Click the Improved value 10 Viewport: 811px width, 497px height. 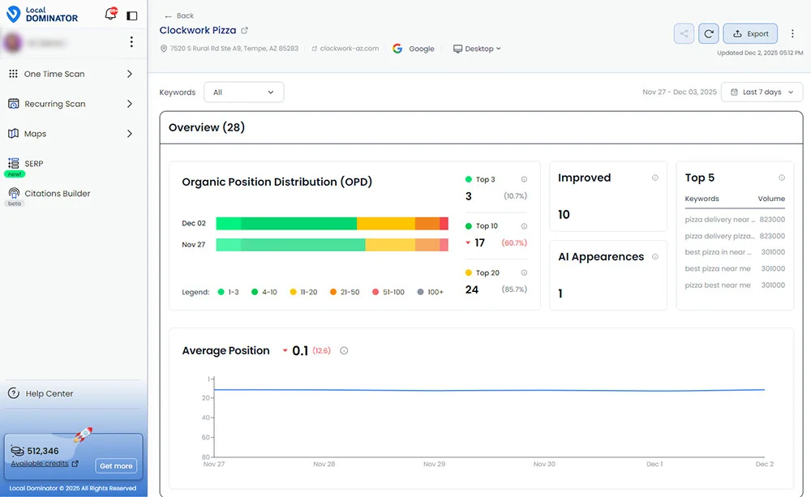564,215
